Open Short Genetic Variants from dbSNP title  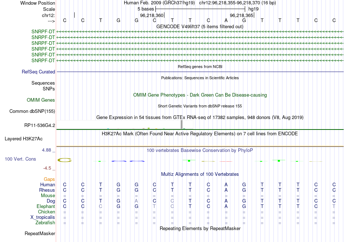(200, 106)
